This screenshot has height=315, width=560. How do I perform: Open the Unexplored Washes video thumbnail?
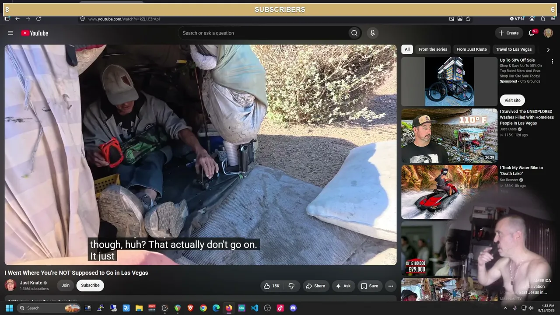(x=449, y=136)
